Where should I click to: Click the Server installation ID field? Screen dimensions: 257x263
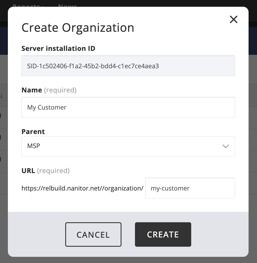tap(128, 66)
